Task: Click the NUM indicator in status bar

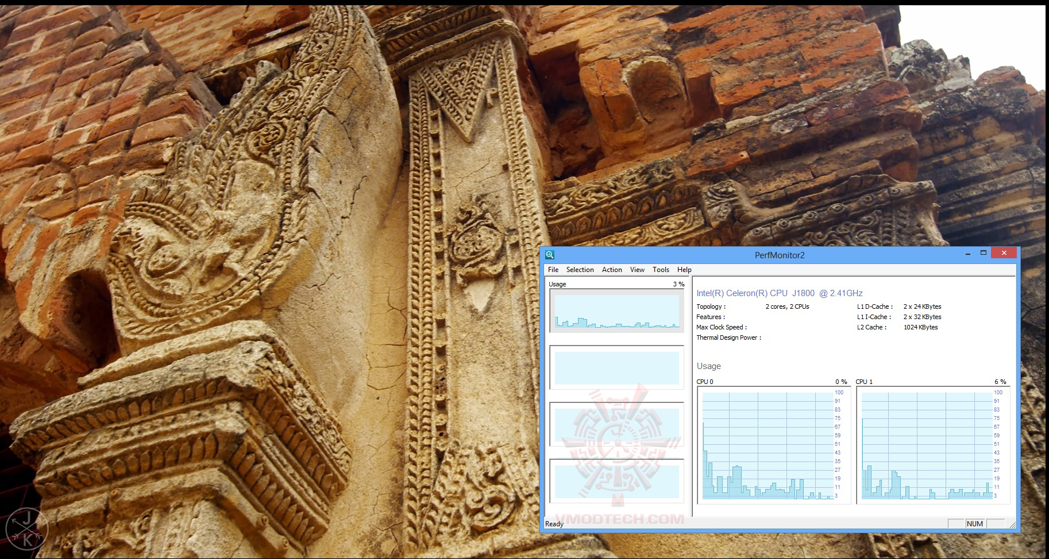Action: [975, 523]
